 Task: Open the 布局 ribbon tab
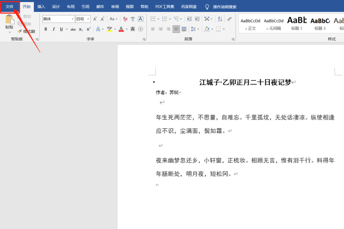point(71,7)
